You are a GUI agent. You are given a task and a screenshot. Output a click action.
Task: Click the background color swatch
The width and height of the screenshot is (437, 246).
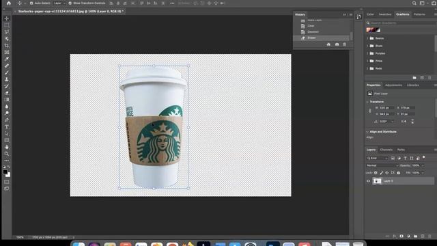pos(8,175)
